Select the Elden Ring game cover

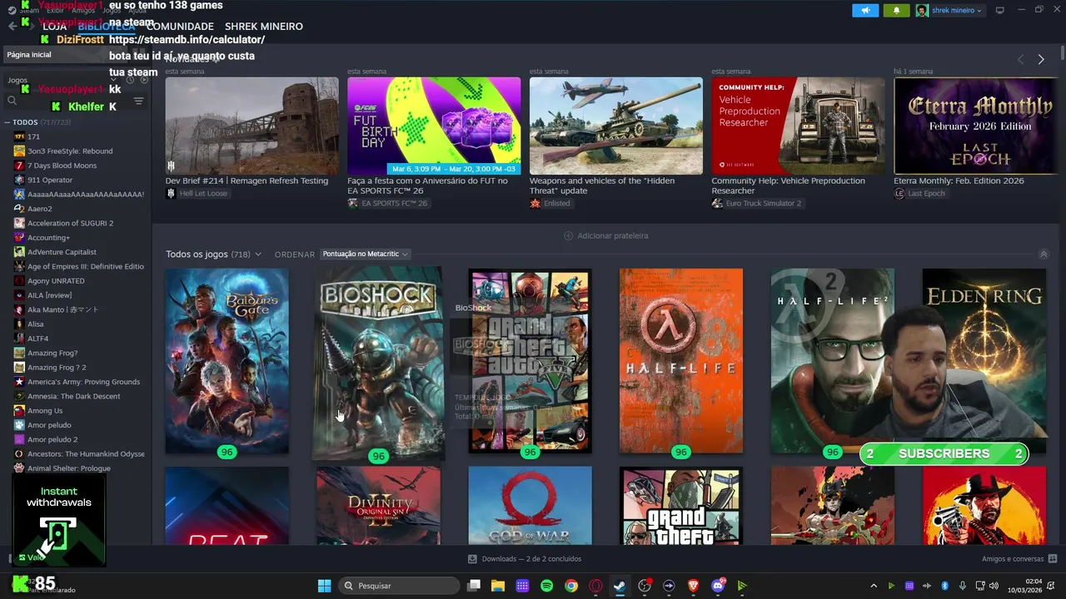pyautogui.click(x=984, y=361)
